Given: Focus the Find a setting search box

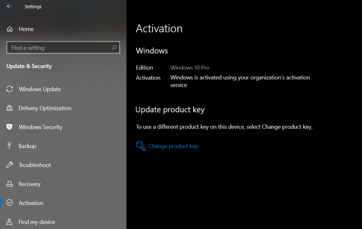Looking at the screenshot, I should coord(63,48).
